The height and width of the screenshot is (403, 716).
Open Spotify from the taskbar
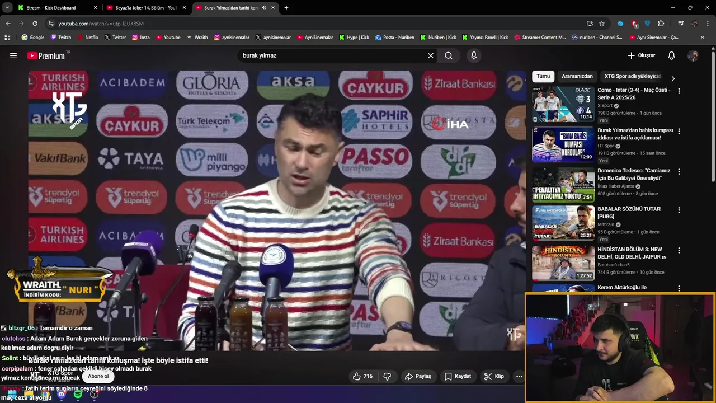click(x=78, y=395)
